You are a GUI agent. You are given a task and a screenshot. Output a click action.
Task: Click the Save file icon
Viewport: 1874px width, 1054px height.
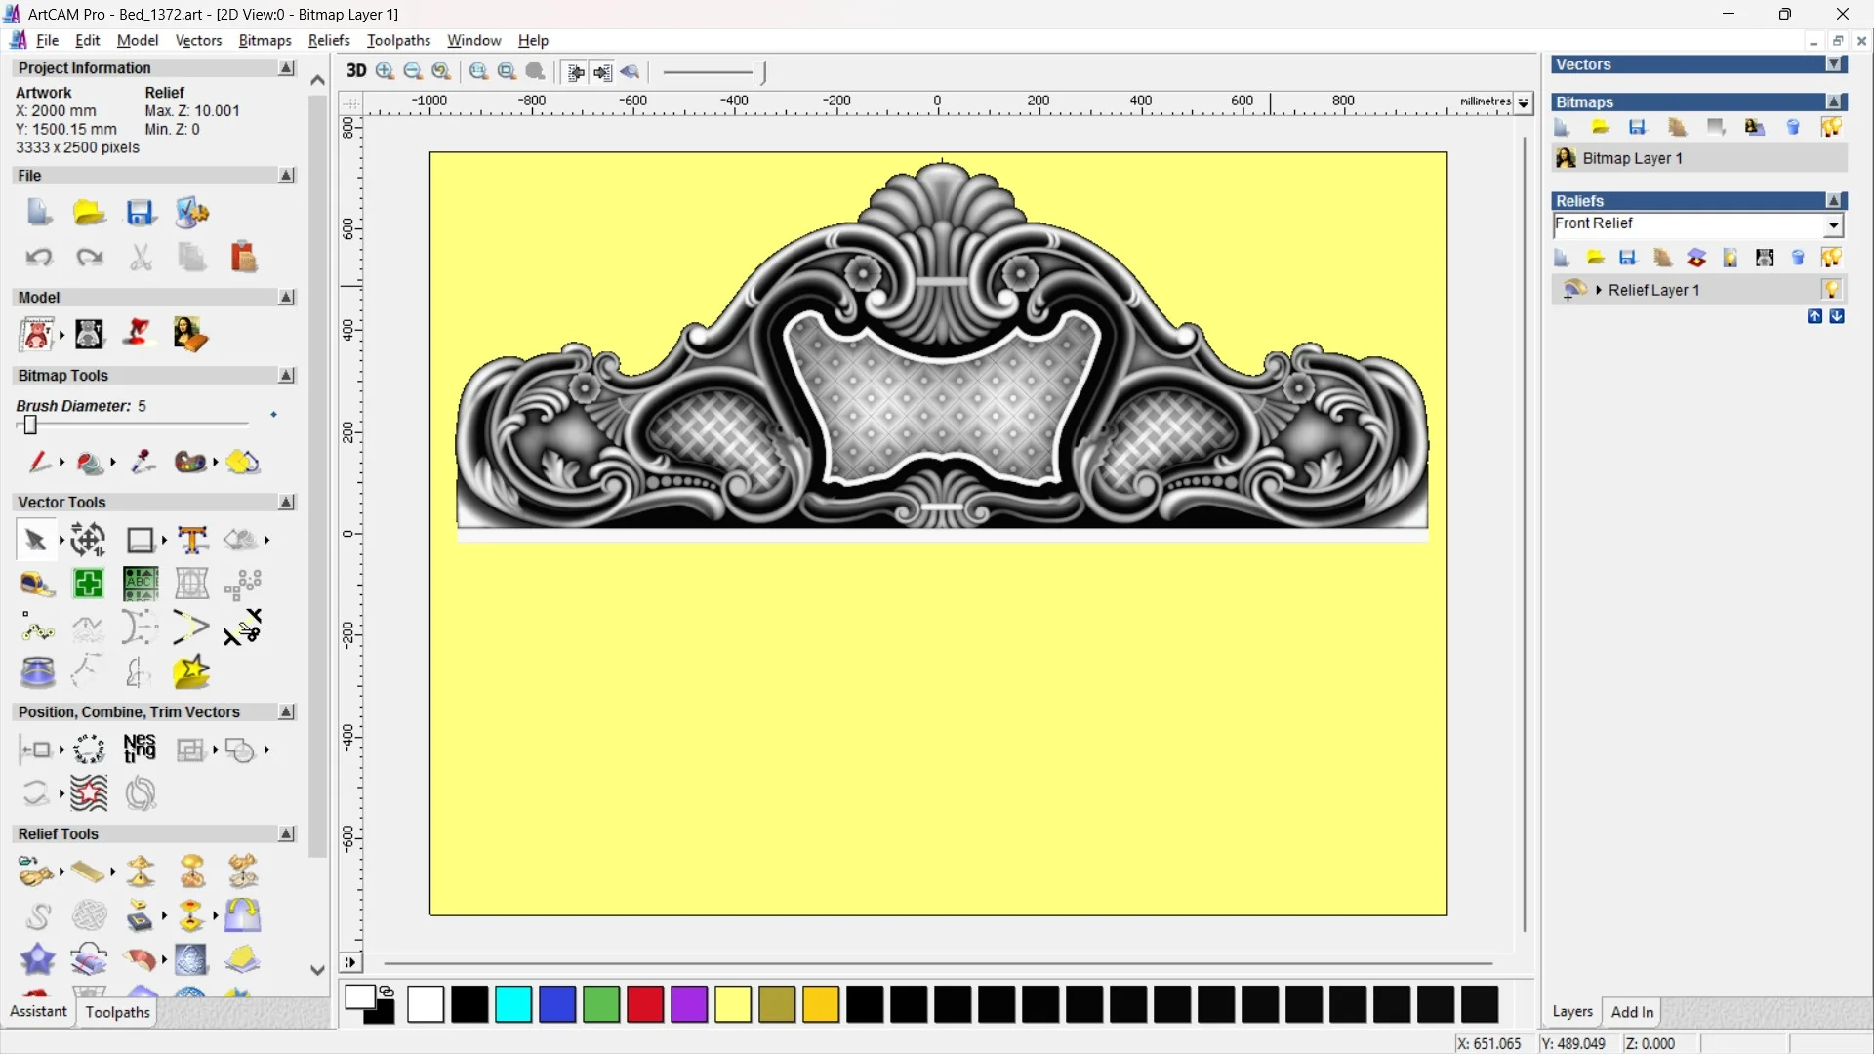[x=140, y=213]
